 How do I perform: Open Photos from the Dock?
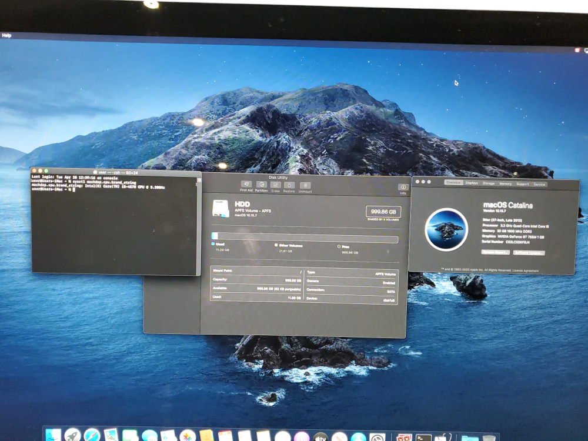click(188, 435)
